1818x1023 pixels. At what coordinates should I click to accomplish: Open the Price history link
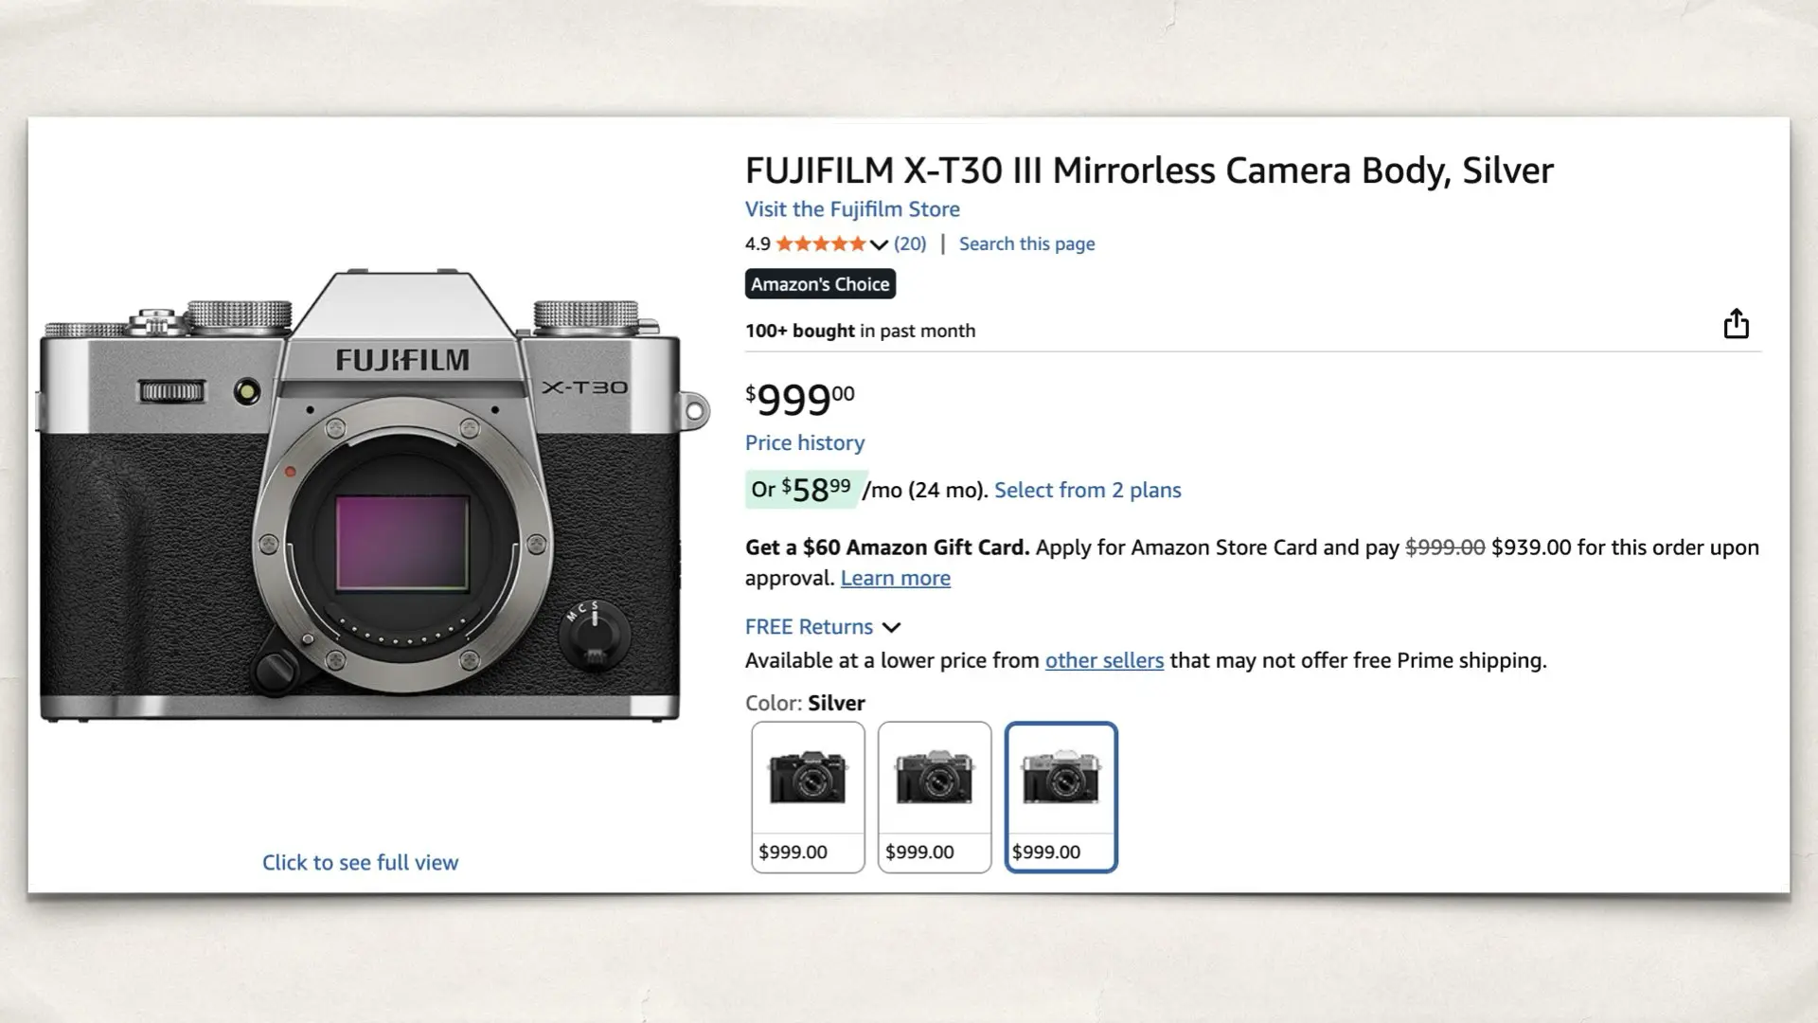pyautogui.click(x=804, y=442)
